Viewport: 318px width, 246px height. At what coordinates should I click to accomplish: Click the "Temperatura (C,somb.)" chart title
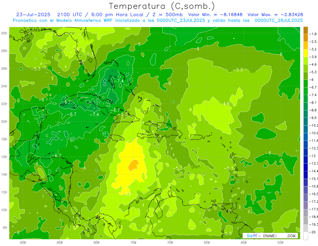(162, 6)
